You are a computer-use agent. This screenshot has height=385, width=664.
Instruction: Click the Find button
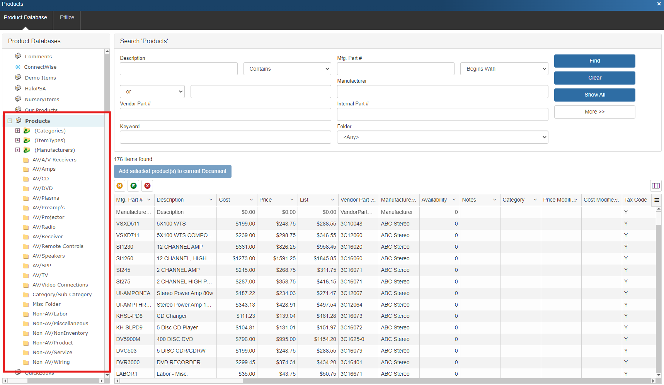[594, 61]
